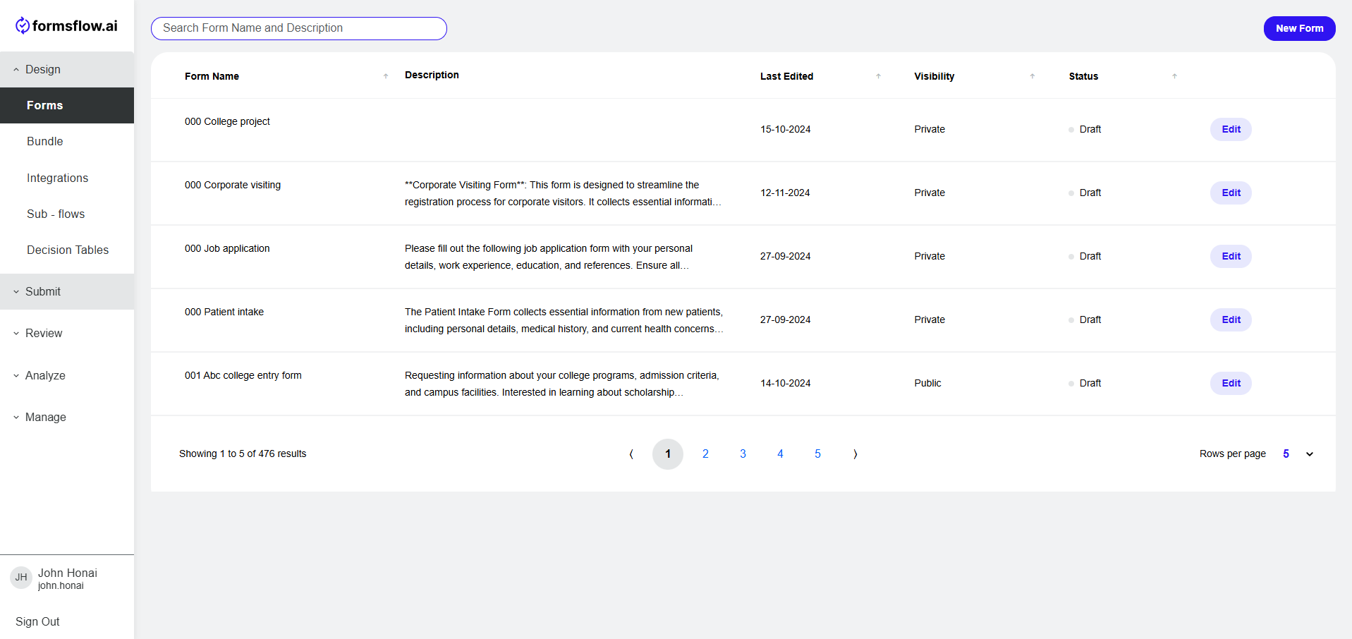
Task: Click the Last Edited column header text
Action: (786, 76)
